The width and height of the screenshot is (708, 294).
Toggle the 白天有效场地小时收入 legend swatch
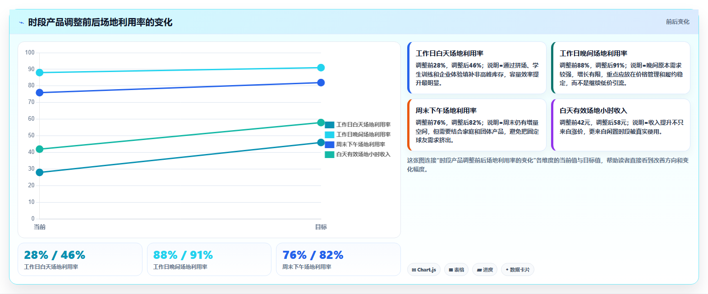[330, 154]
